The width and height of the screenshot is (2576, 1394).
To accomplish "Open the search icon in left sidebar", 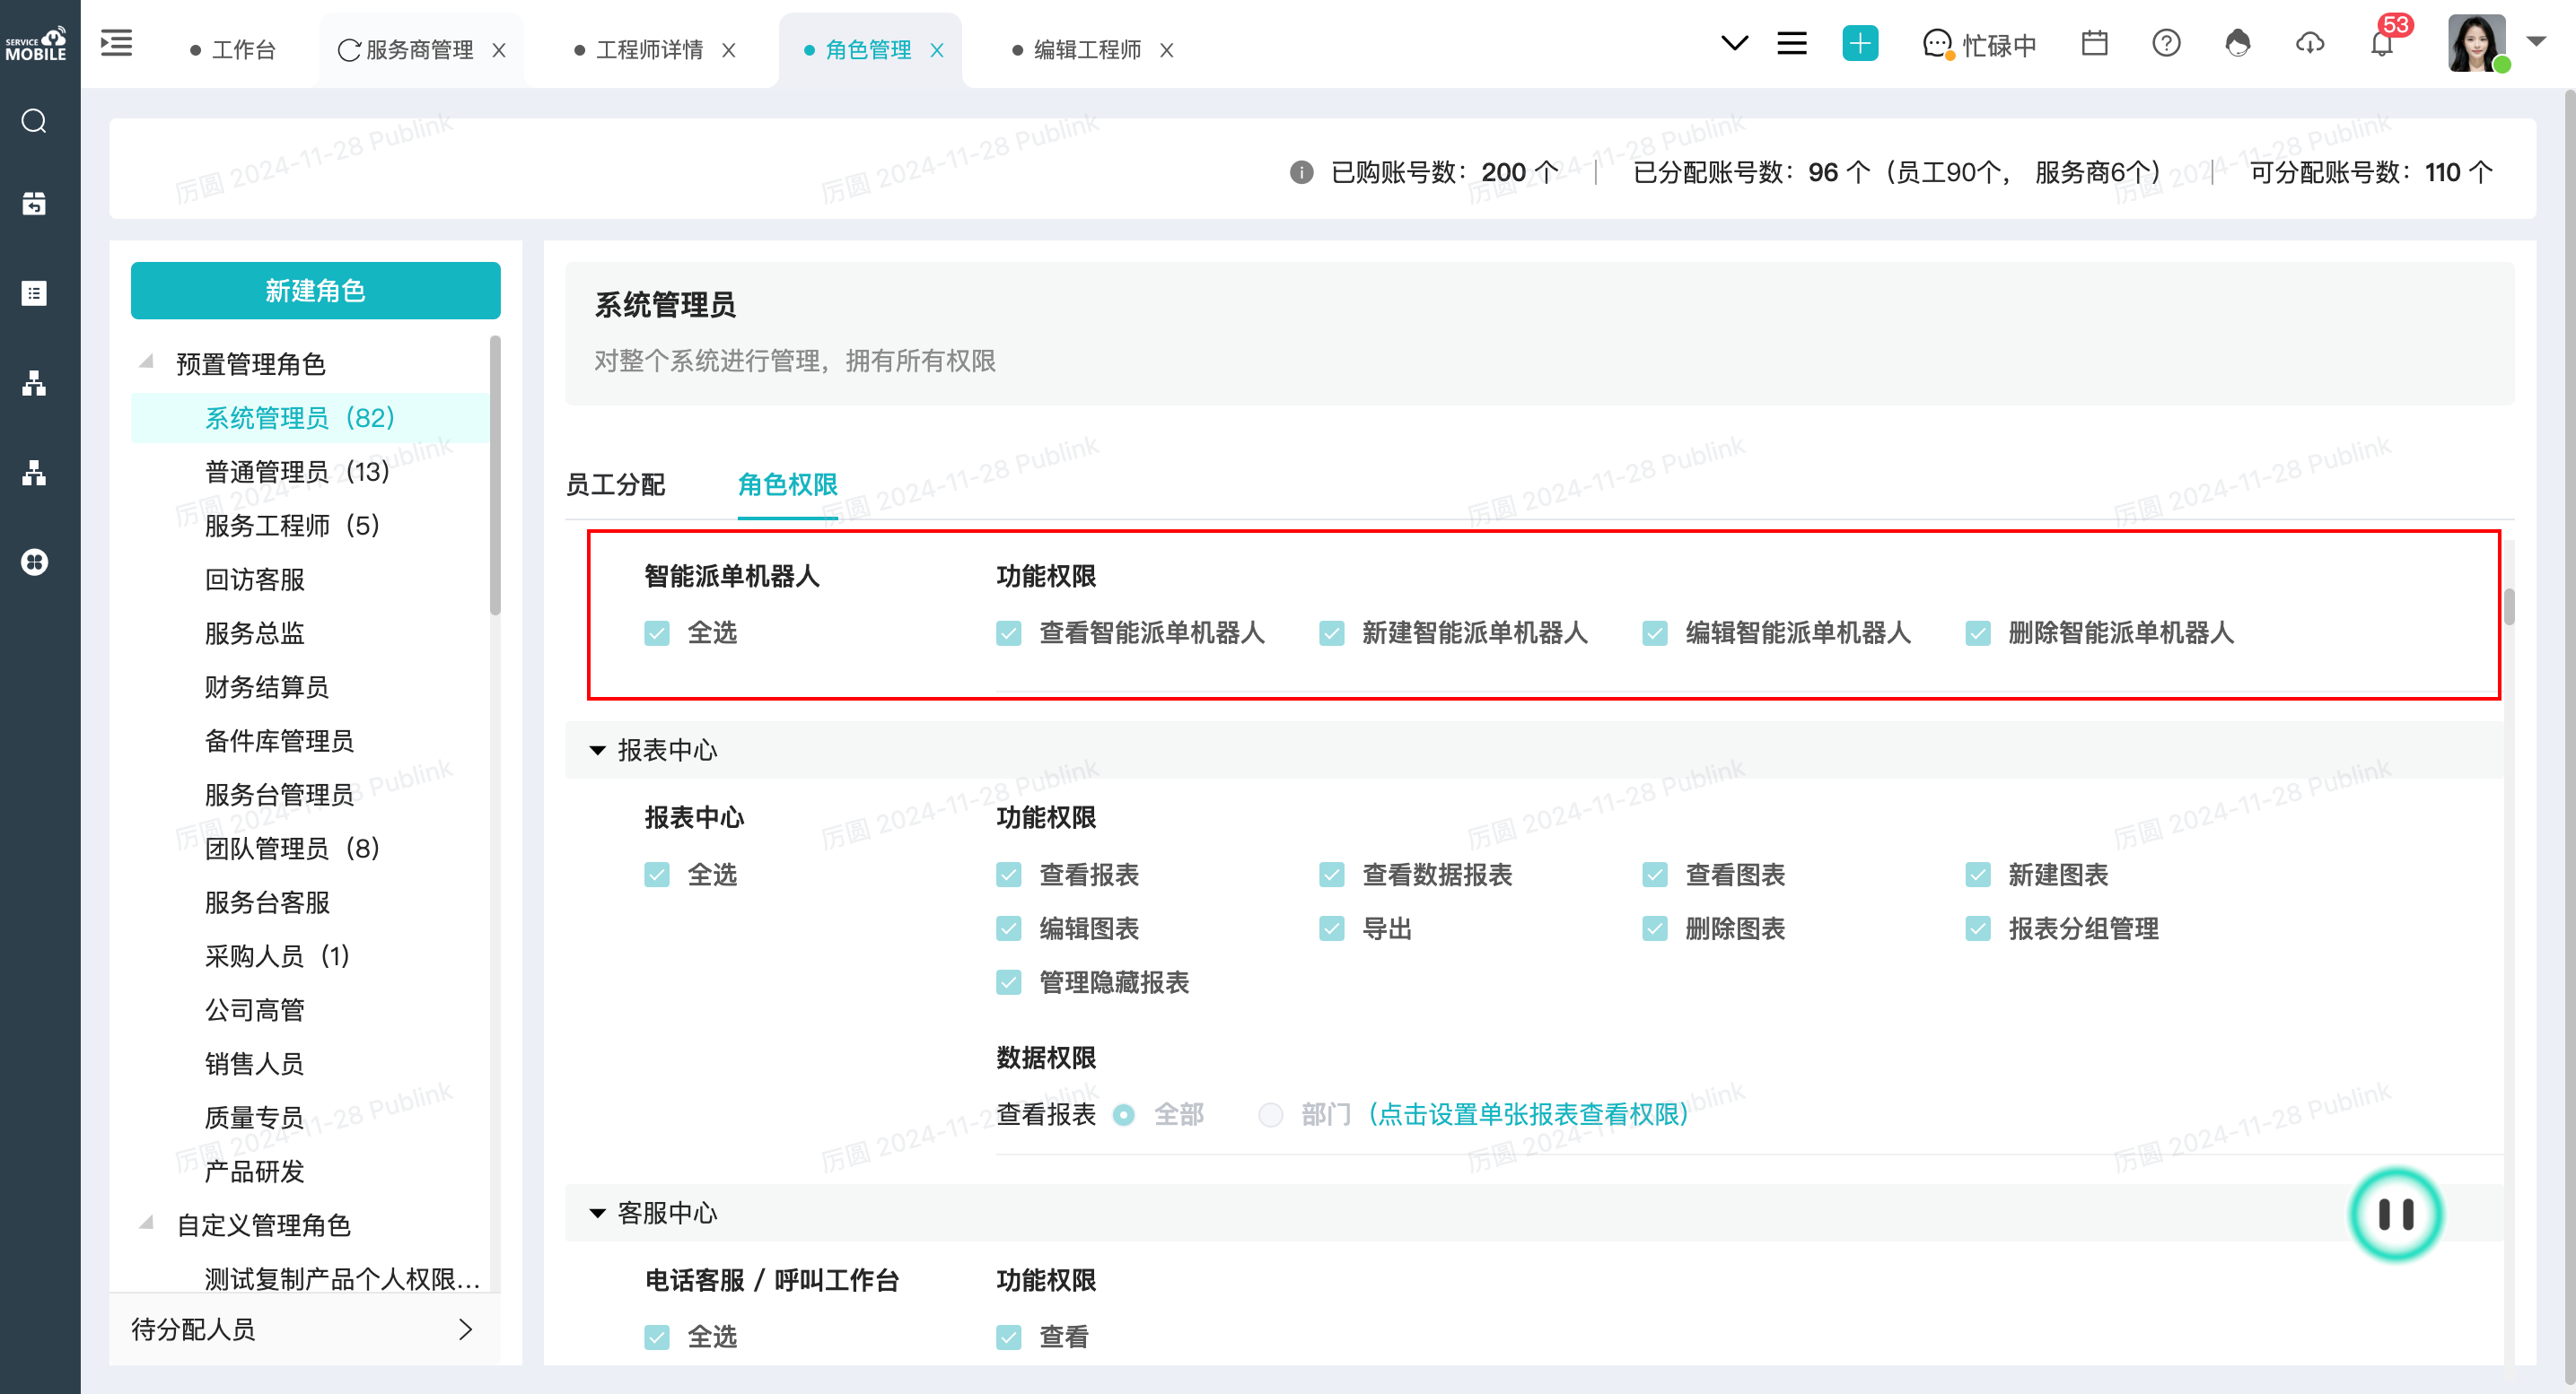I will (x=35, y=121).
